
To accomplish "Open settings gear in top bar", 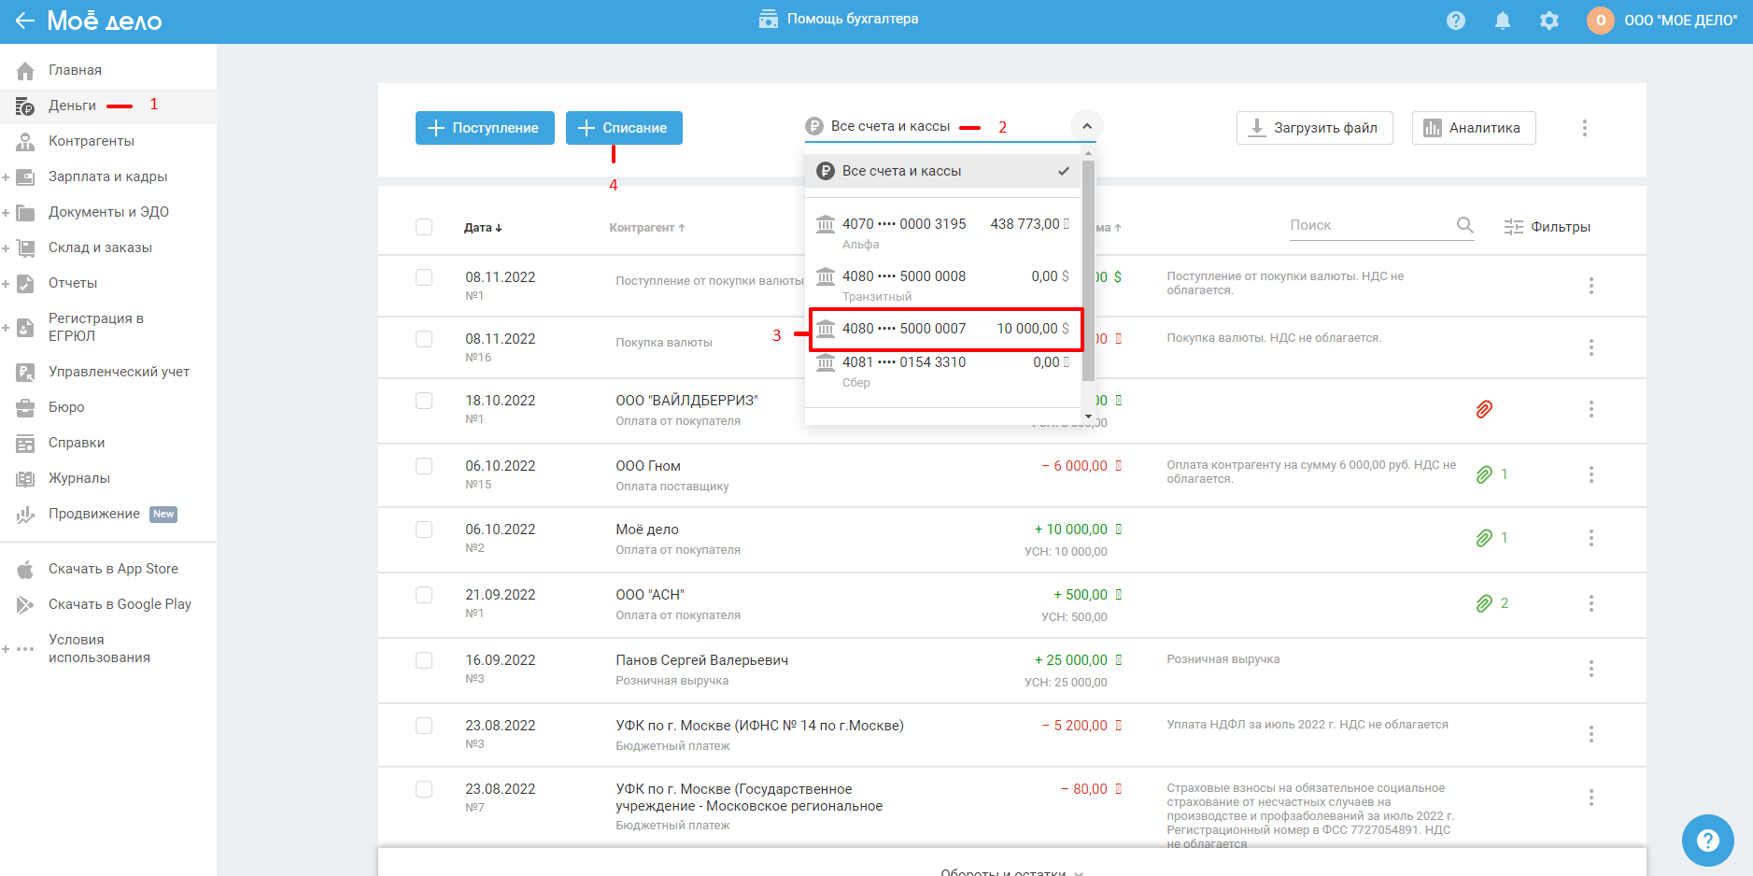I will click(1548, 21).
